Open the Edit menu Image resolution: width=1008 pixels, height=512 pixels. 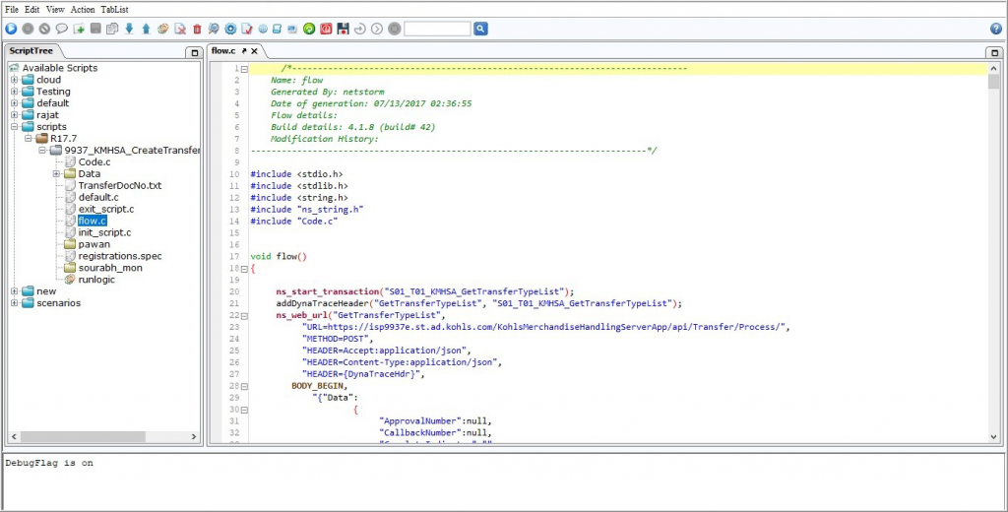32,10
